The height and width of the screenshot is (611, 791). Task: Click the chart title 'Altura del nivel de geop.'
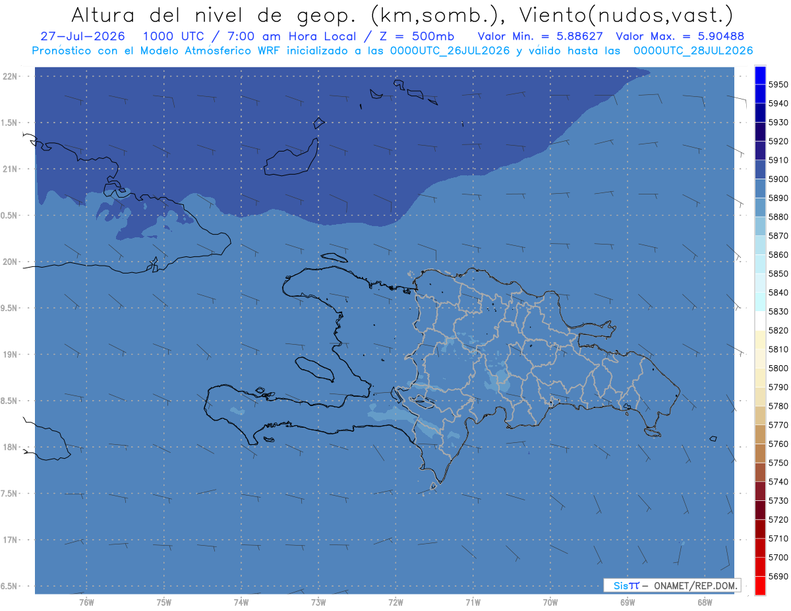(213, 15)
